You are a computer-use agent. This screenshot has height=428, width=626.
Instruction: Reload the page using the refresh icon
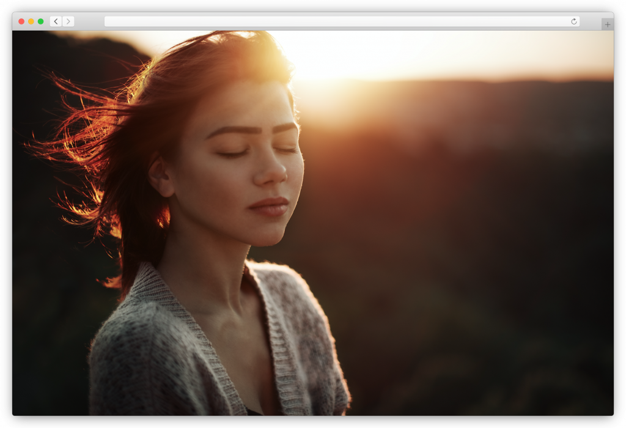pos(573,21)
